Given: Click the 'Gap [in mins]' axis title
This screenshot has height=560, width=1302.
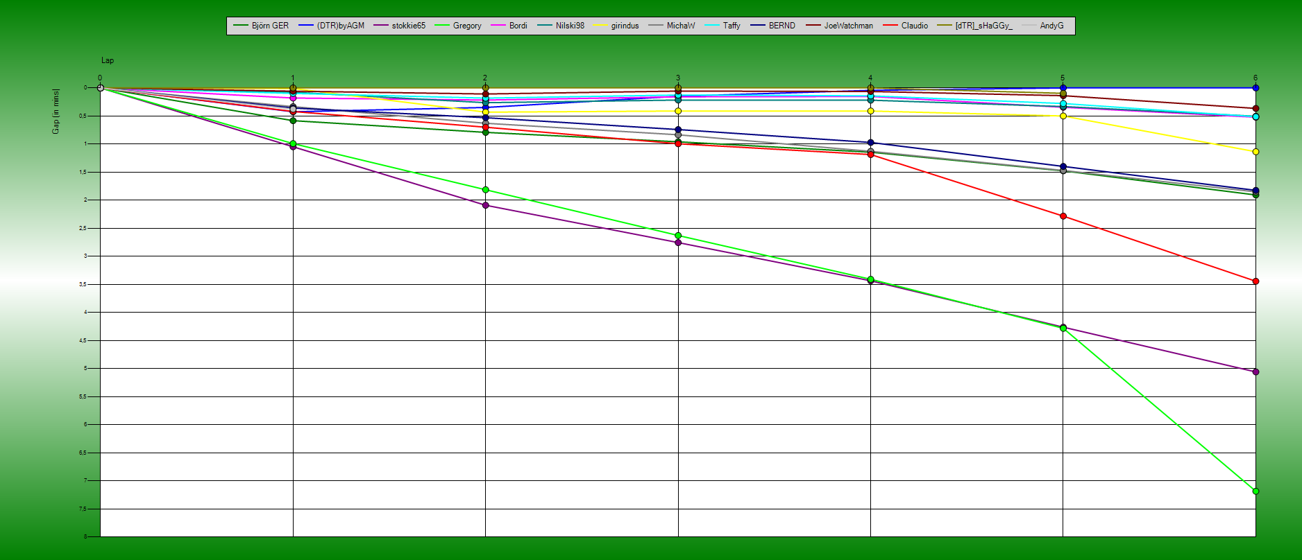Looking at the screenshot, I should tap(56, 111).
